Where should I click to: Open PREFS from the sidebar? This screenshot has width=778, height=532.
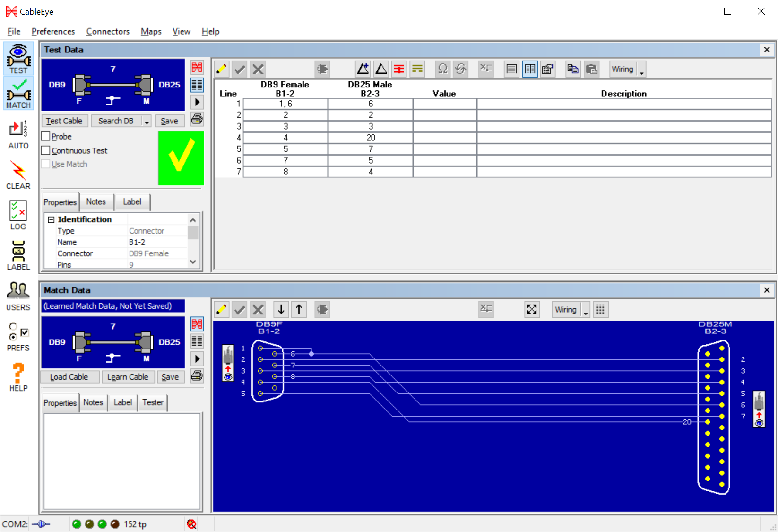[18, 337]
